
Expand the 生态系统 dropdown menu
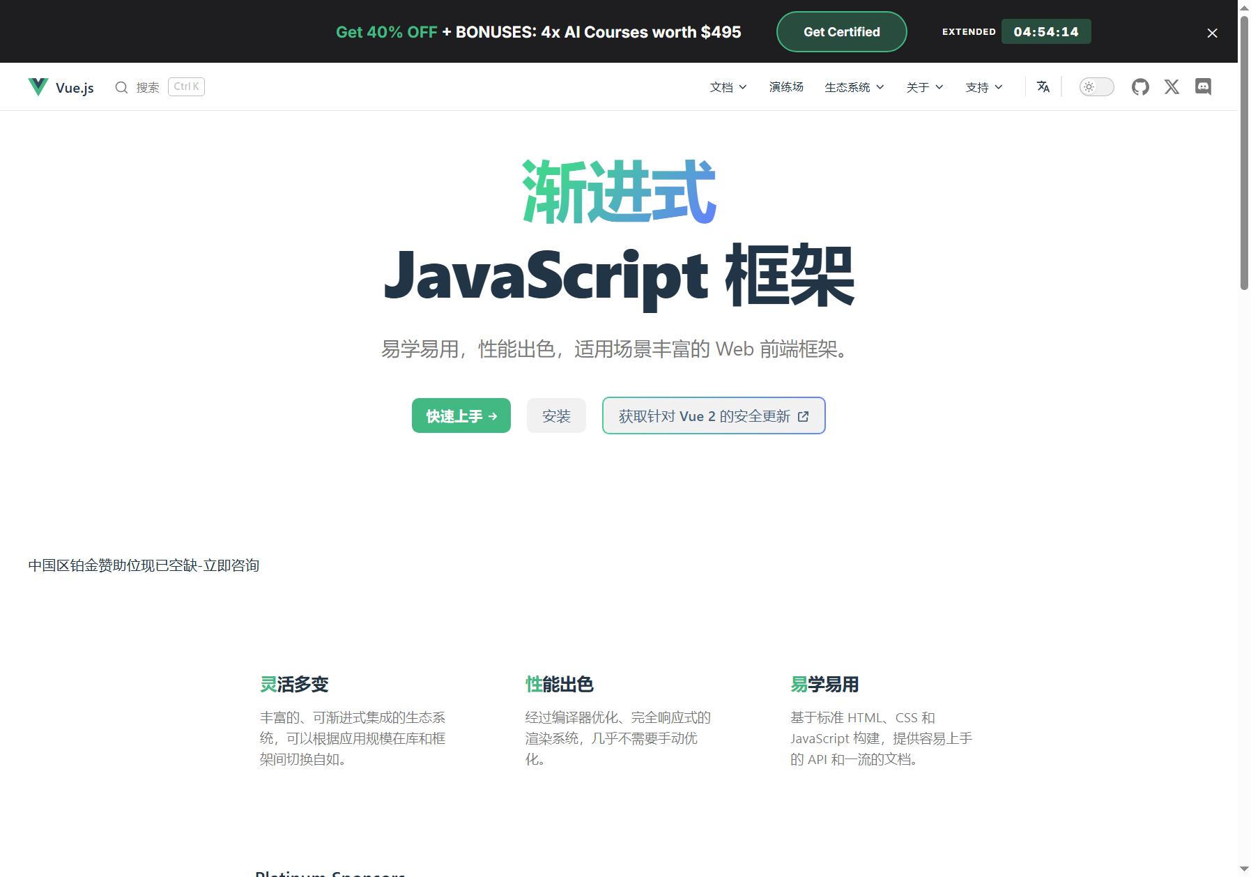(854, 87)
